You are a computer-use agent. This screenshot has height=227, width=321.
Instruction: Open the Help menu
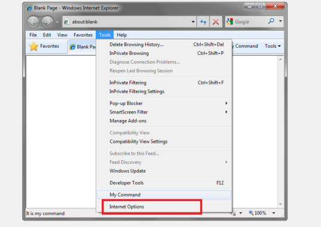tap(122, 35)
